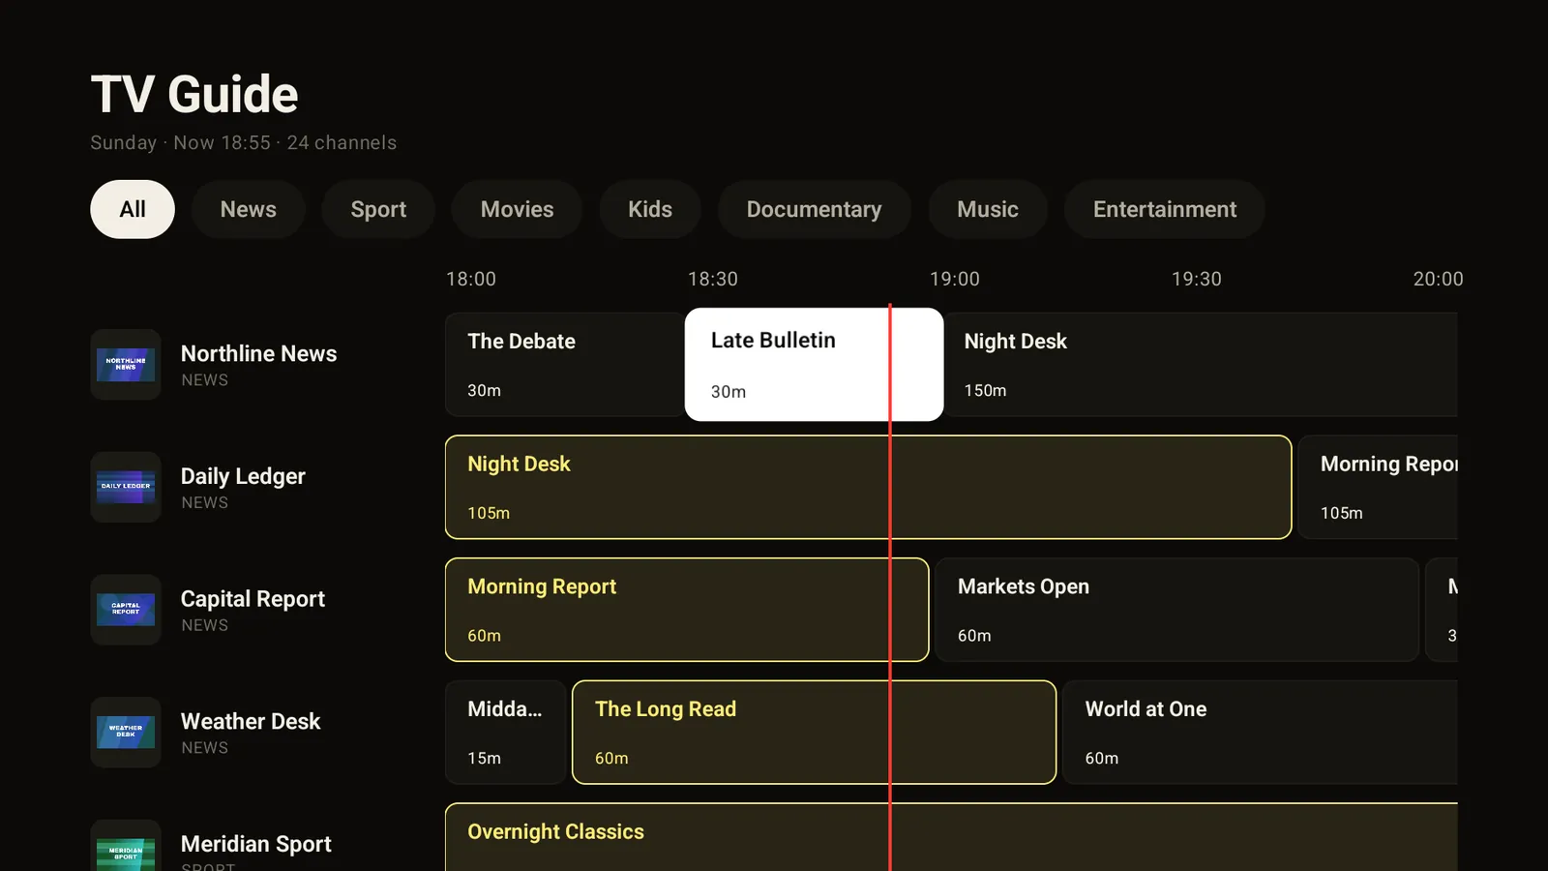Choose the Entertainment filter chip
Image resolution: width=1548 pixels, height=871 pixels.
pos(1165,209)
